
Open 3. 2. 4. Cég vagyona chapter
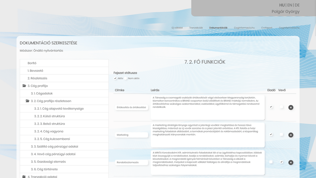[x=49, y=131]
